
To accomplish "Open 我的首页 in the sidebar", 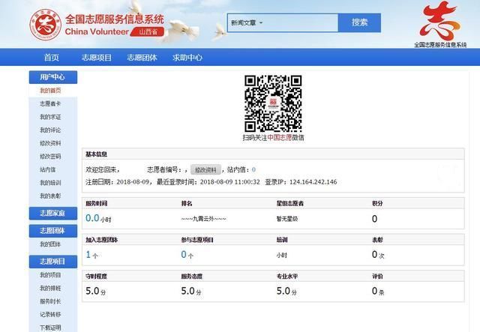I will (x=50, y=90).
